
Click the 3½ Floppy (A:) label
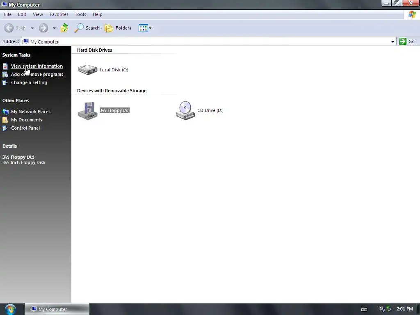115,110
